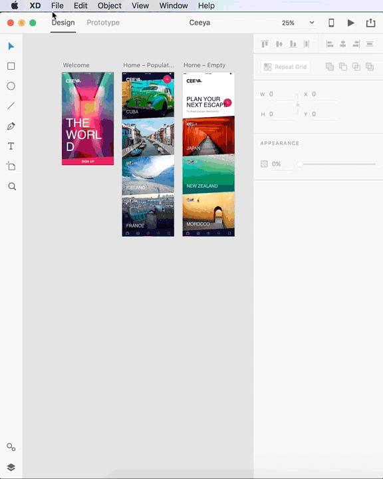
Task: Click THE WORLD heading on Welcome artboard
Action: click(84, 134)
